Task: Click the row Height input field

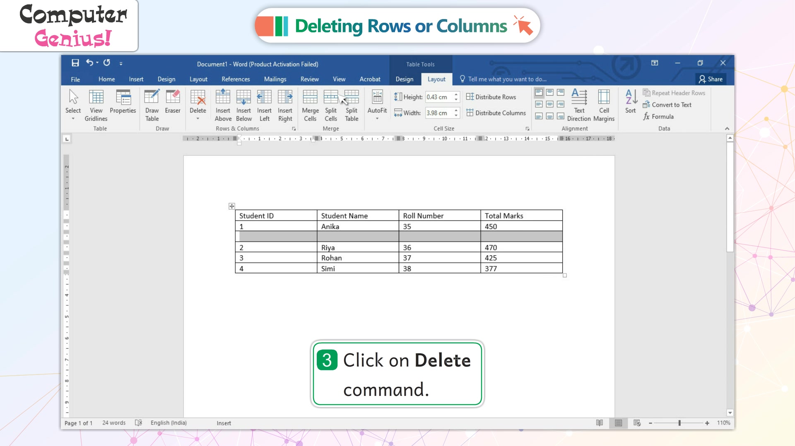Action: (x=439, y=97)
